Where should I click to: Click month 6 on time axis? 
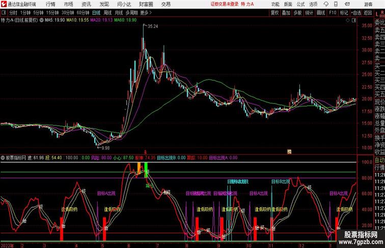click(129, 245)
